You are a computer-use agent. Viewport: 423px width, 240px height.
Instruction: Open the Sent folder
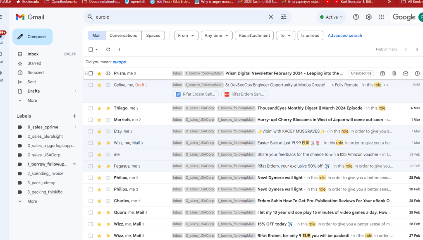point(31,82)
